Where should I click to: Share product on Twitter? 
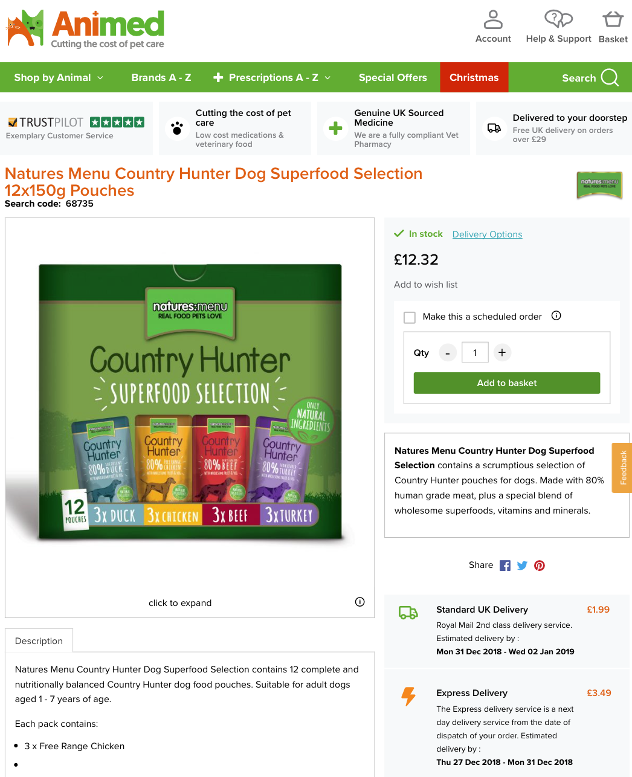point(522,566)
